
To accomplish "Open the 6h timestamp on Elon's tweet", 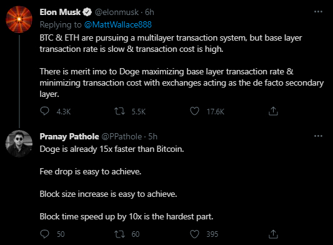I will click(x=149, y=12).
